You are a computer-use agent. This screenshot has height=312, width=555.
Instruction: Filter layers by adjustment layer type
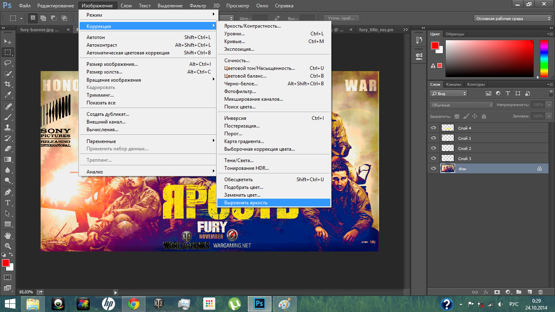(x=499, y=93)
